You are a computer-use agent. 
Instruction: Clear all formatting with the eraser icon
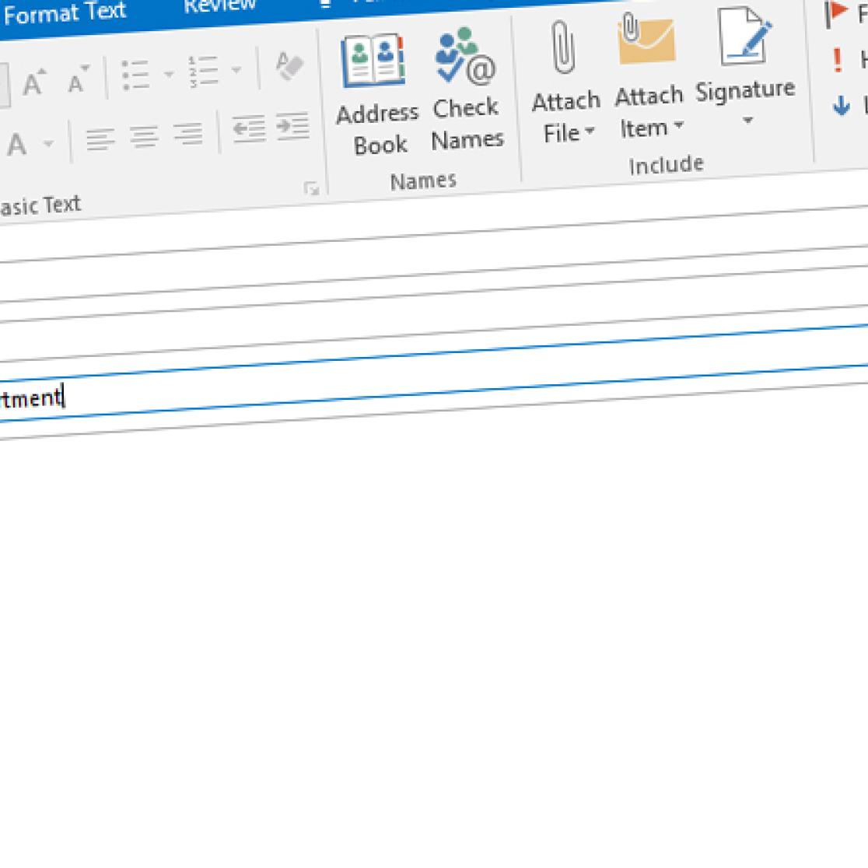tap(289, 66)
